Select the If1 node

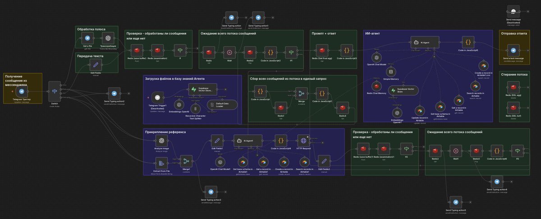point(291,52)
